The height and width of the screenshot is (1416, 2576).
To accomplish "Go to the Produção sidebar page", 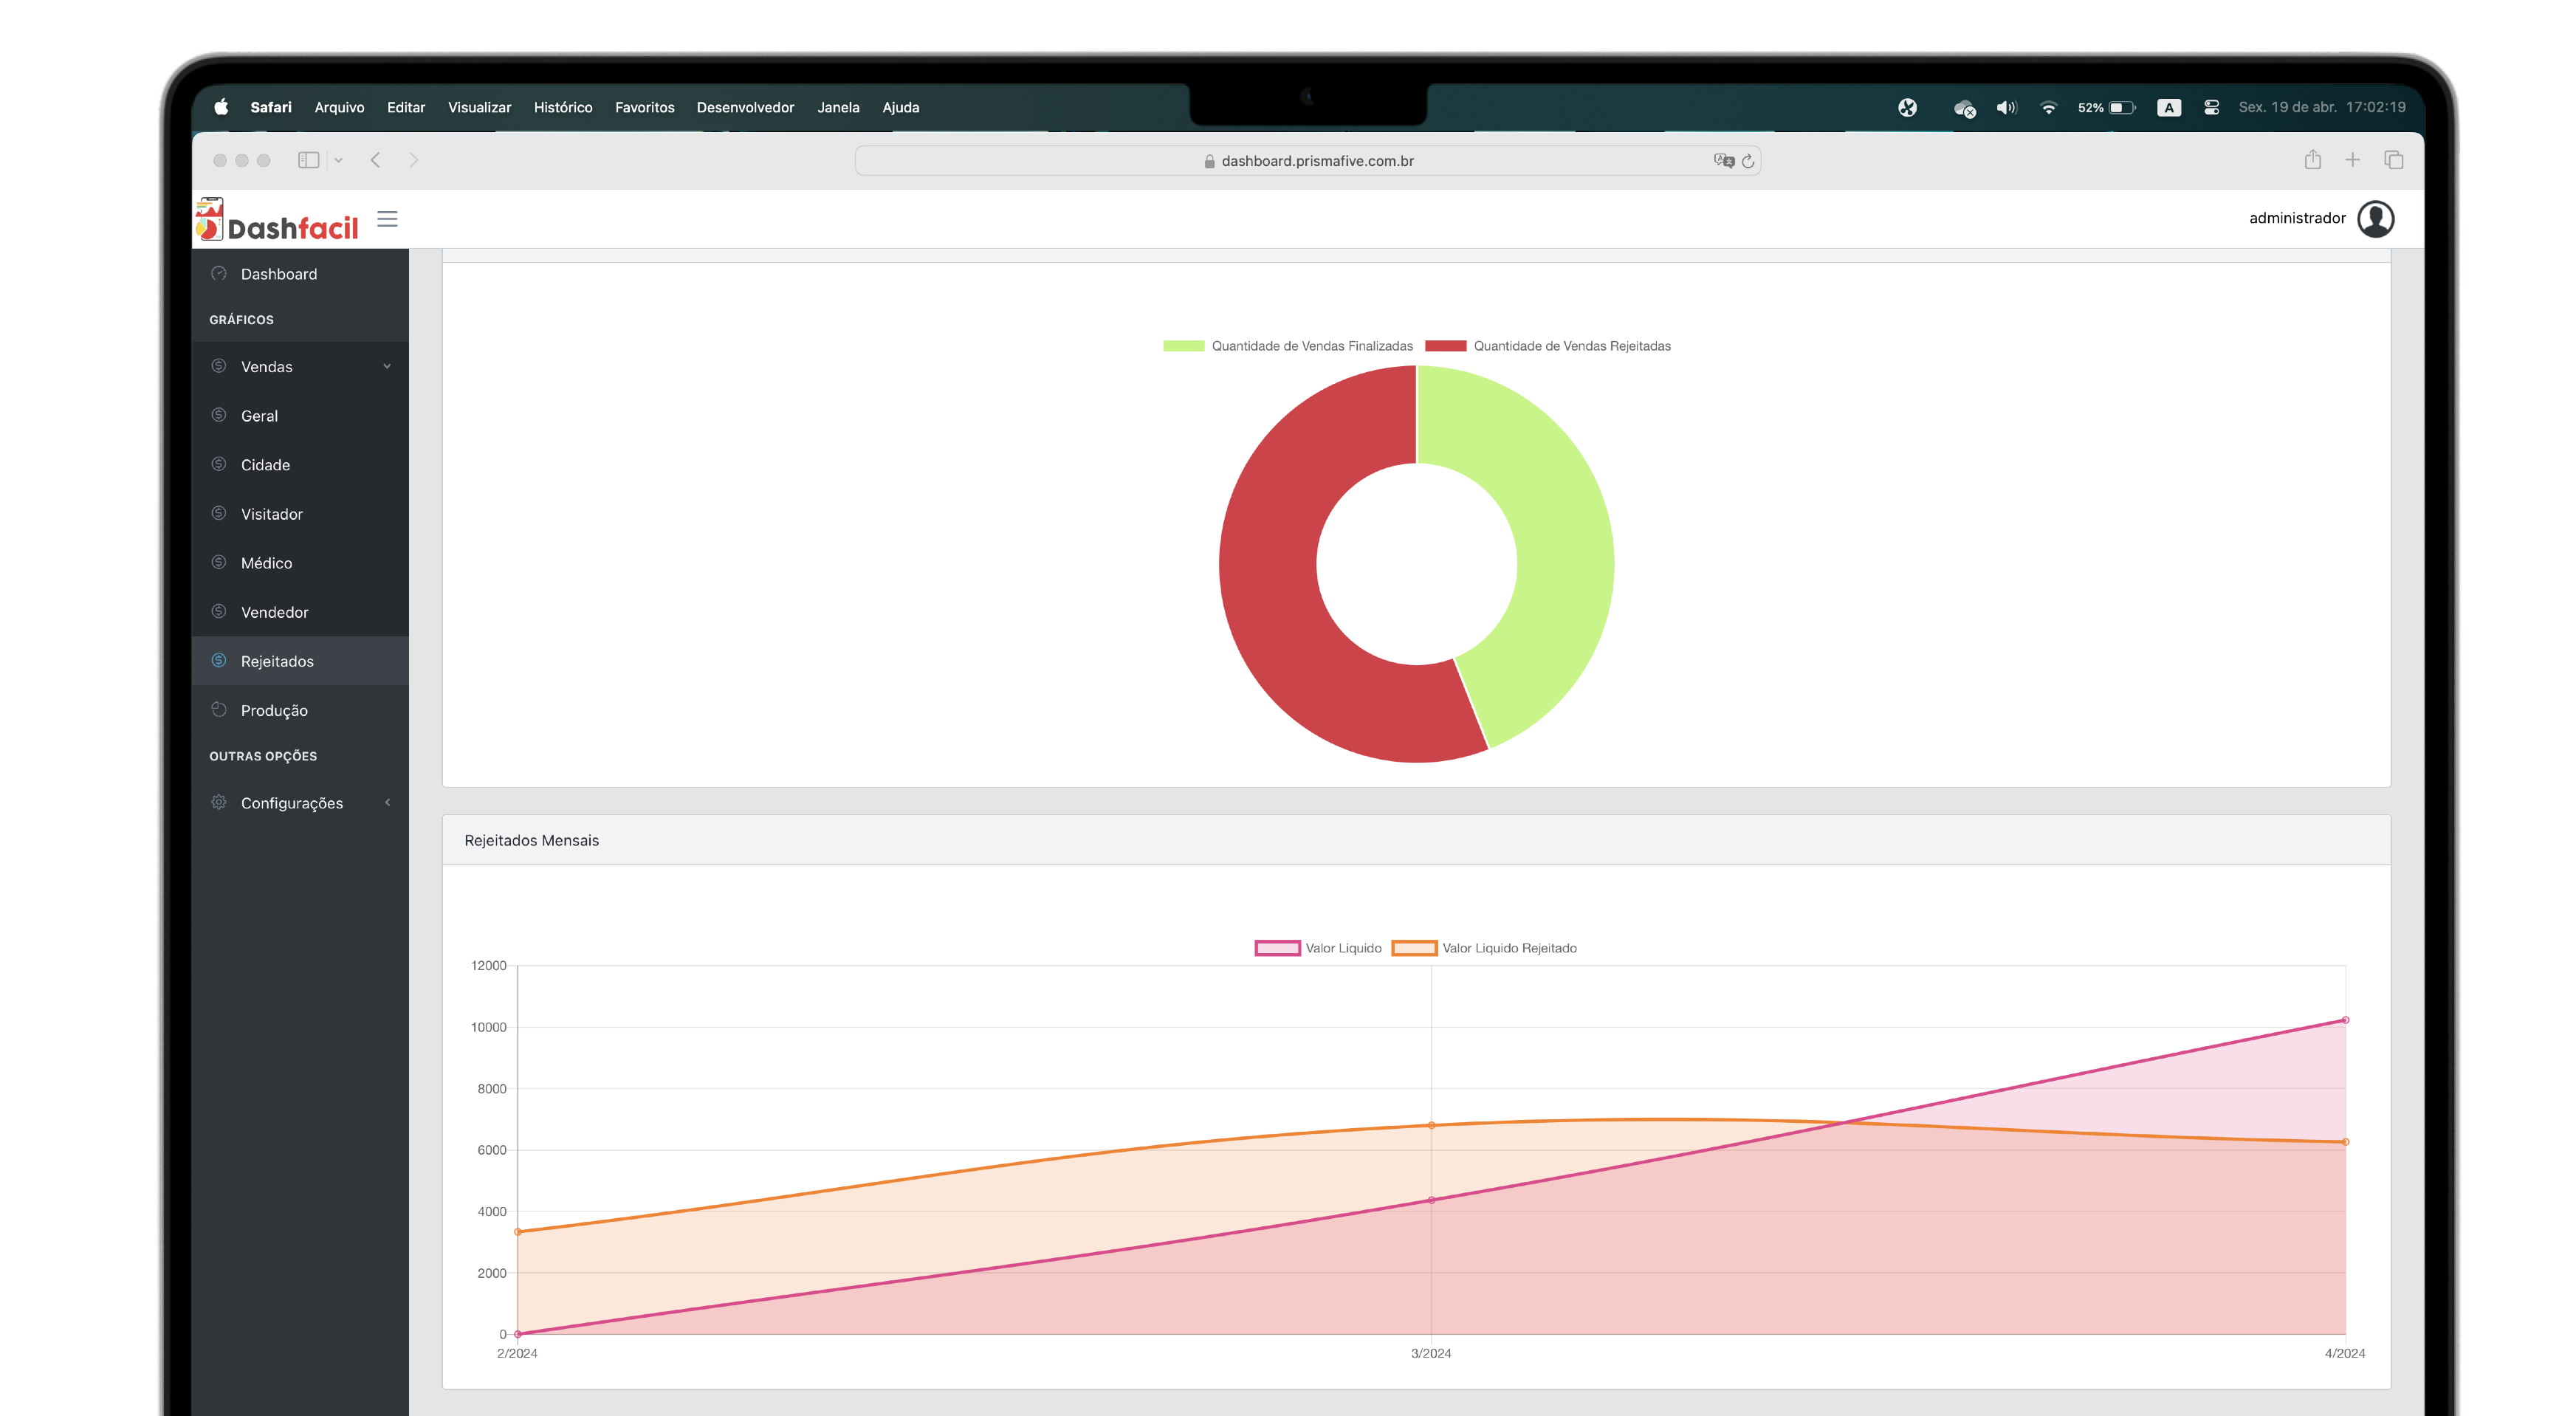I will [274, 710].
